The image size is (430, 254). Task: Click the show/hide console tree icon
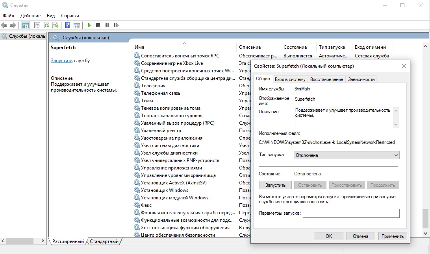point(25,25)
